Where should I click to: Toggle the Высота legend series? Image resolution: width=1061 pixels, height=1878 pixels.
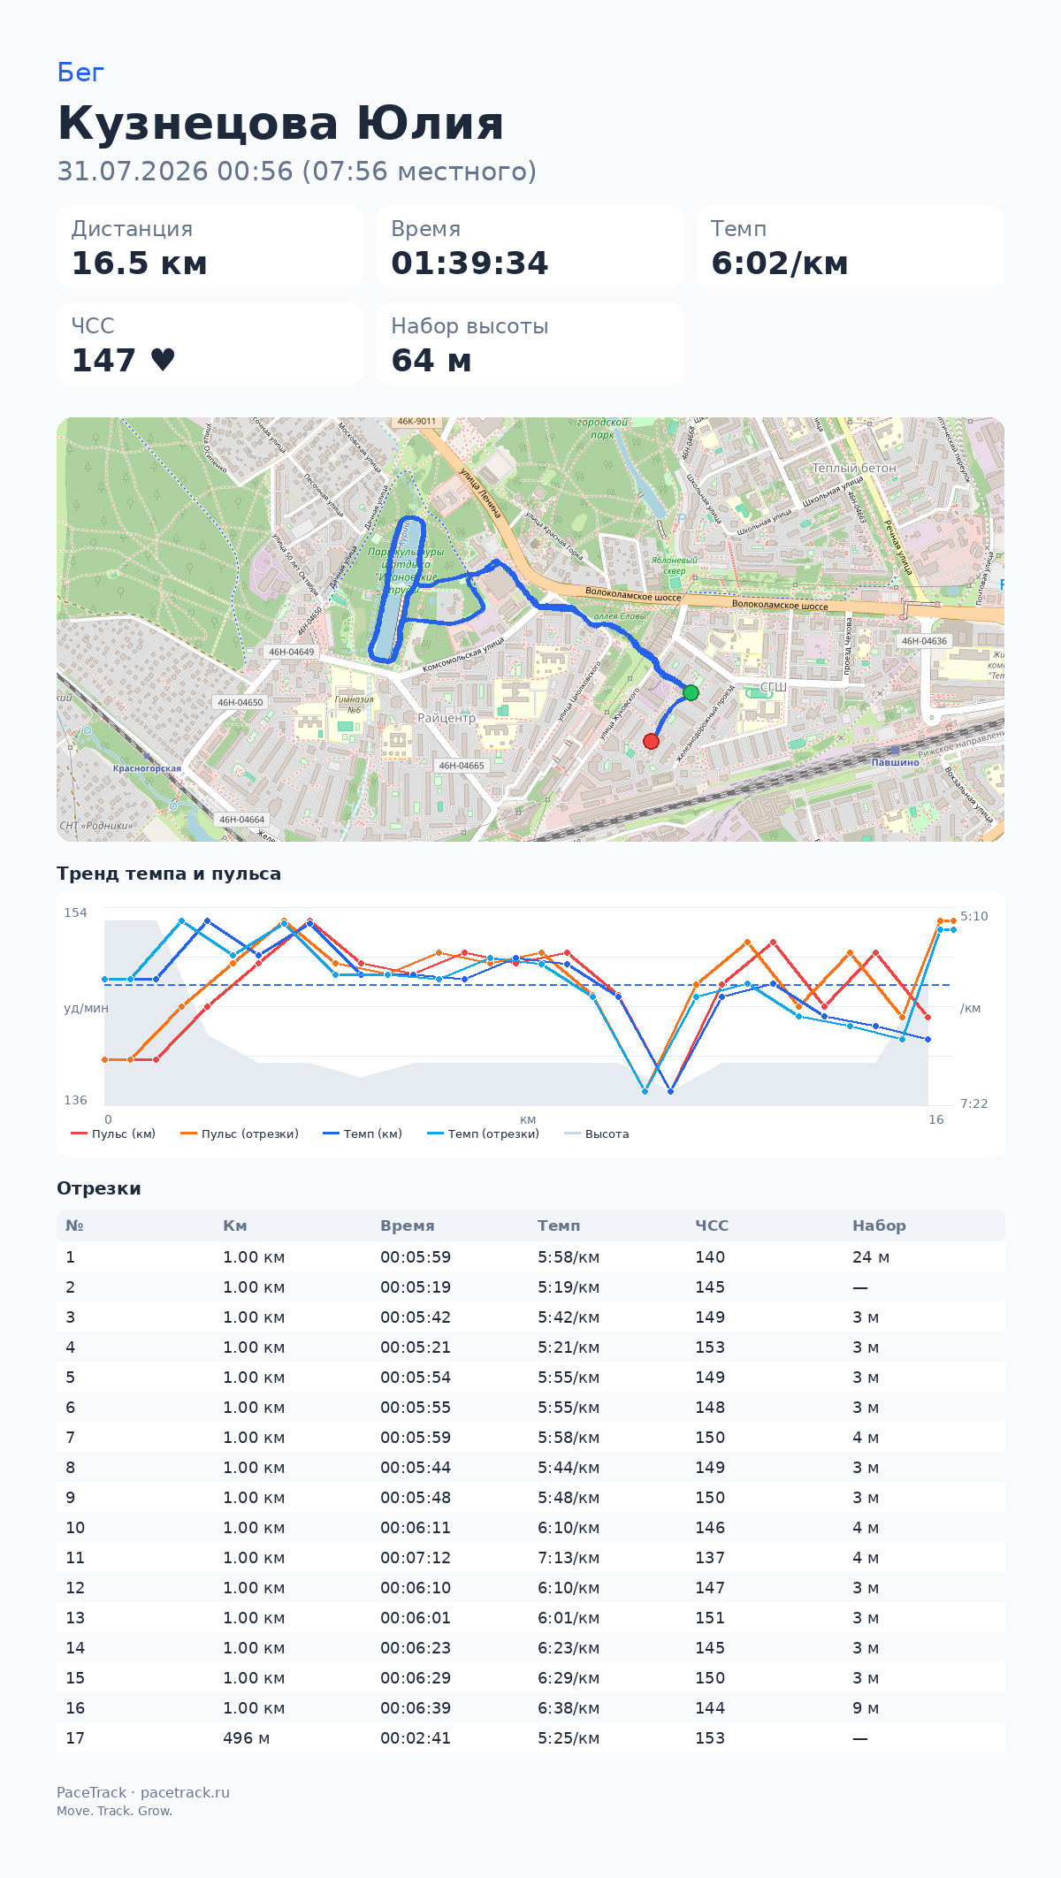[x=597, y=1134]
